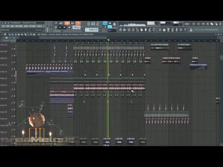Click the paste icon in top-right toolbar
Viewport: 223px width, 167px height.
[x=216, y=24]
